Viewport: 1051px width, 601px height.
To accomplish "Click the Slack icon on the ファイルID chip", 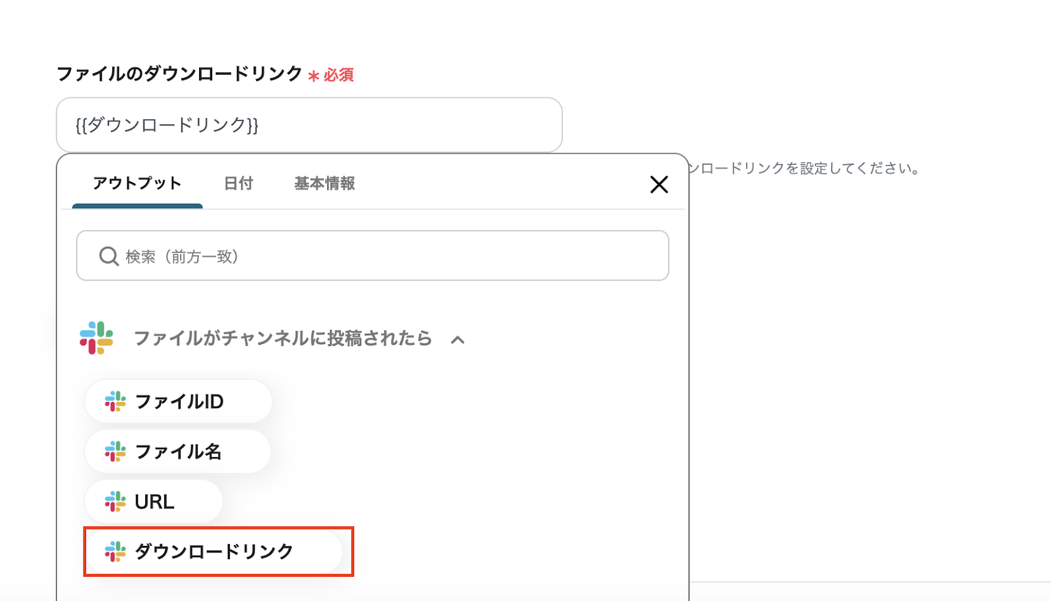I will click(x=115, y=401).
